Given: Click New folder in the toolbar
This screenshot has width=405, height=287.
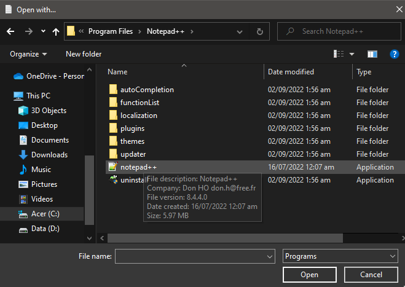Looking at the screenshot, I should point(84,54).
